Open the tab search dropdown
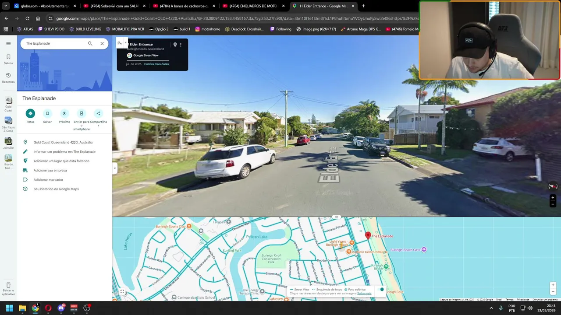Screen dimensions: 561x315 point(6,6)
